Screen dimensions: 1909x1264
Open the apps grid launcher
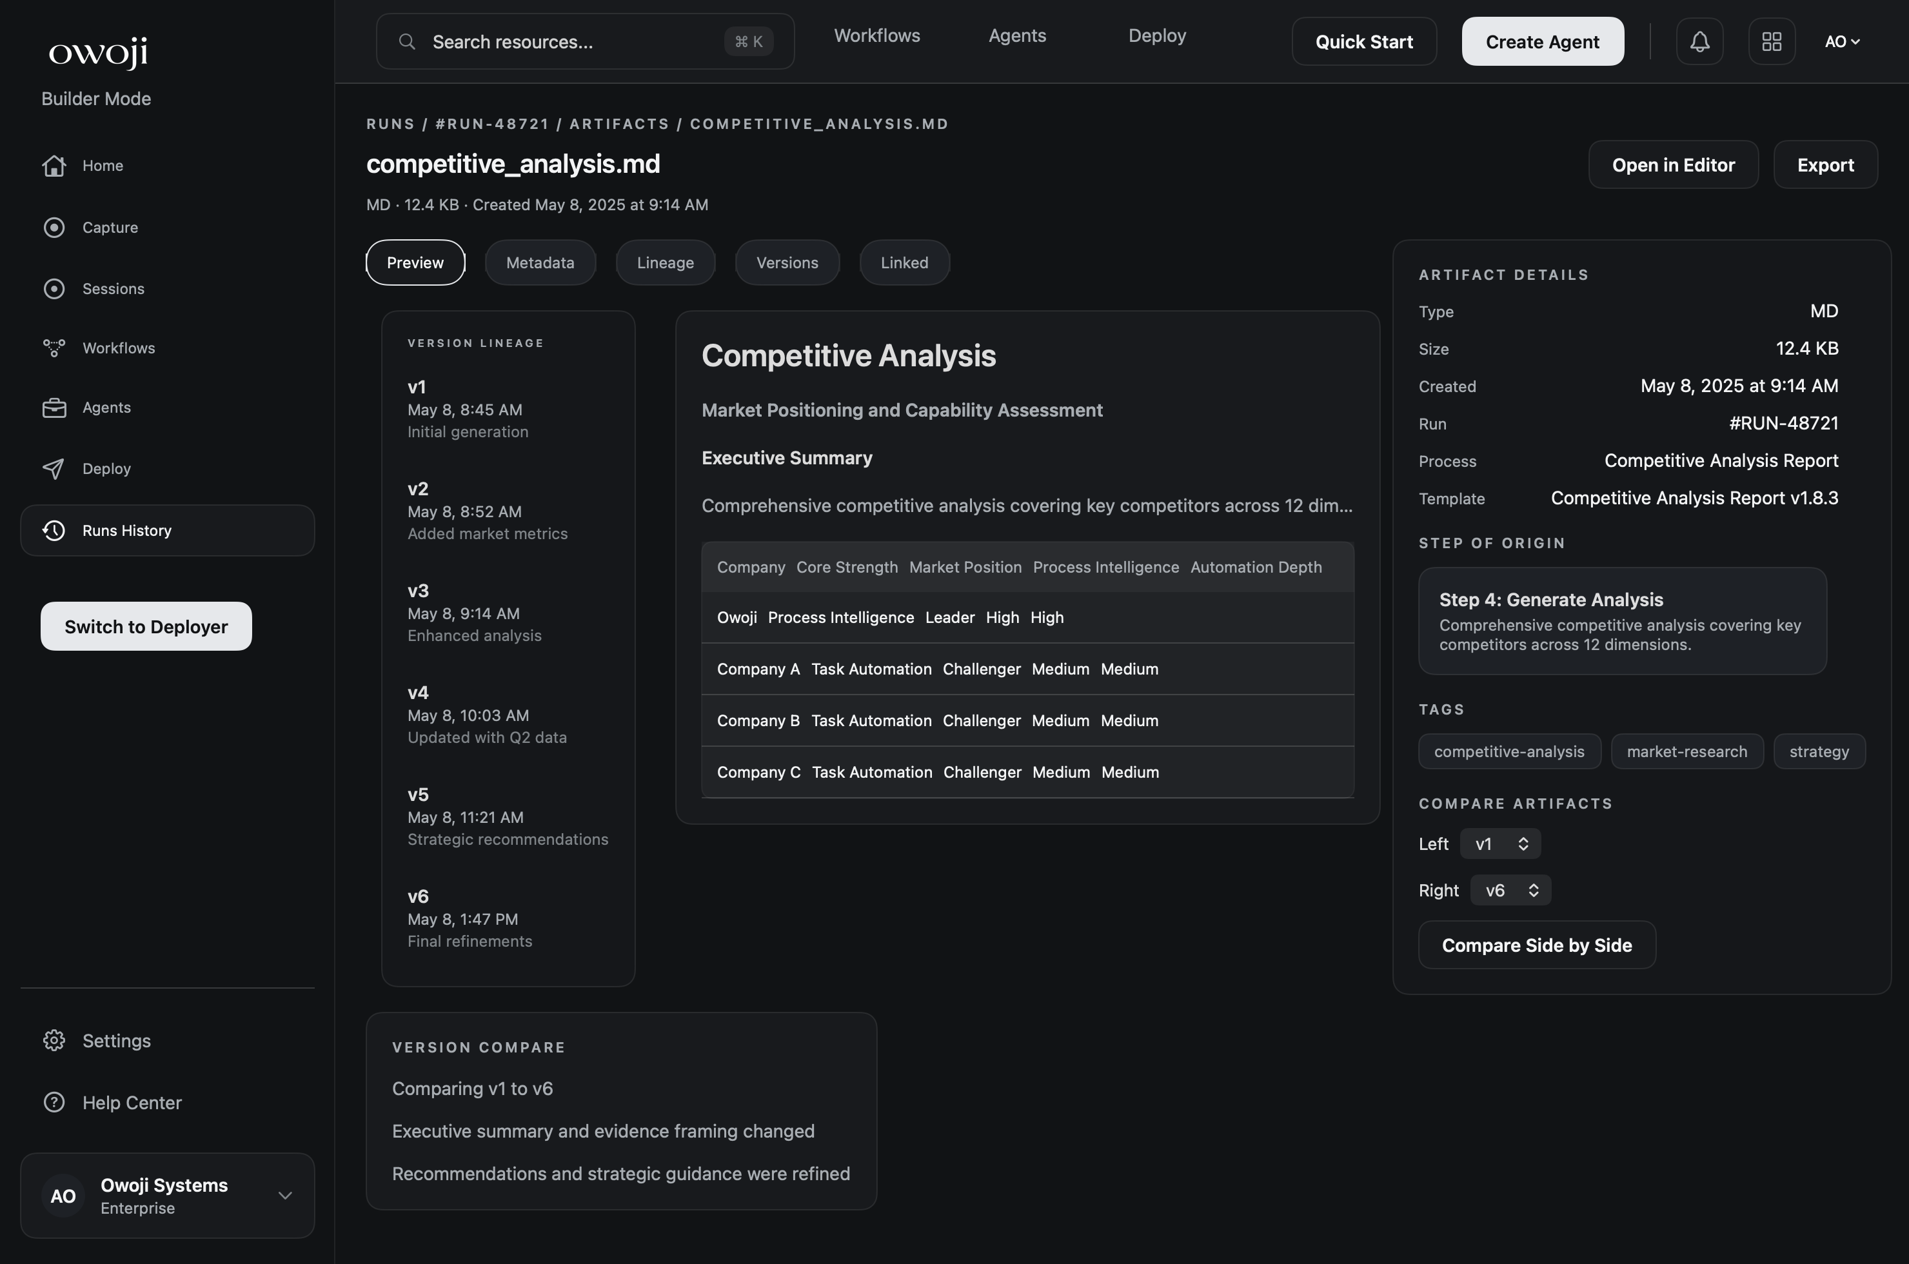coord(1772,41)
